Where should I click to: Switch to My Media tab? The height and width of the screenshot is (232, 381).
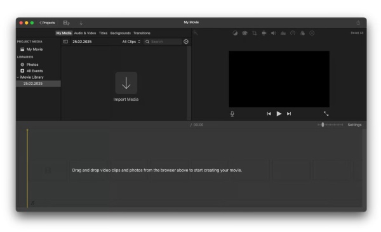tap(63, 33)
